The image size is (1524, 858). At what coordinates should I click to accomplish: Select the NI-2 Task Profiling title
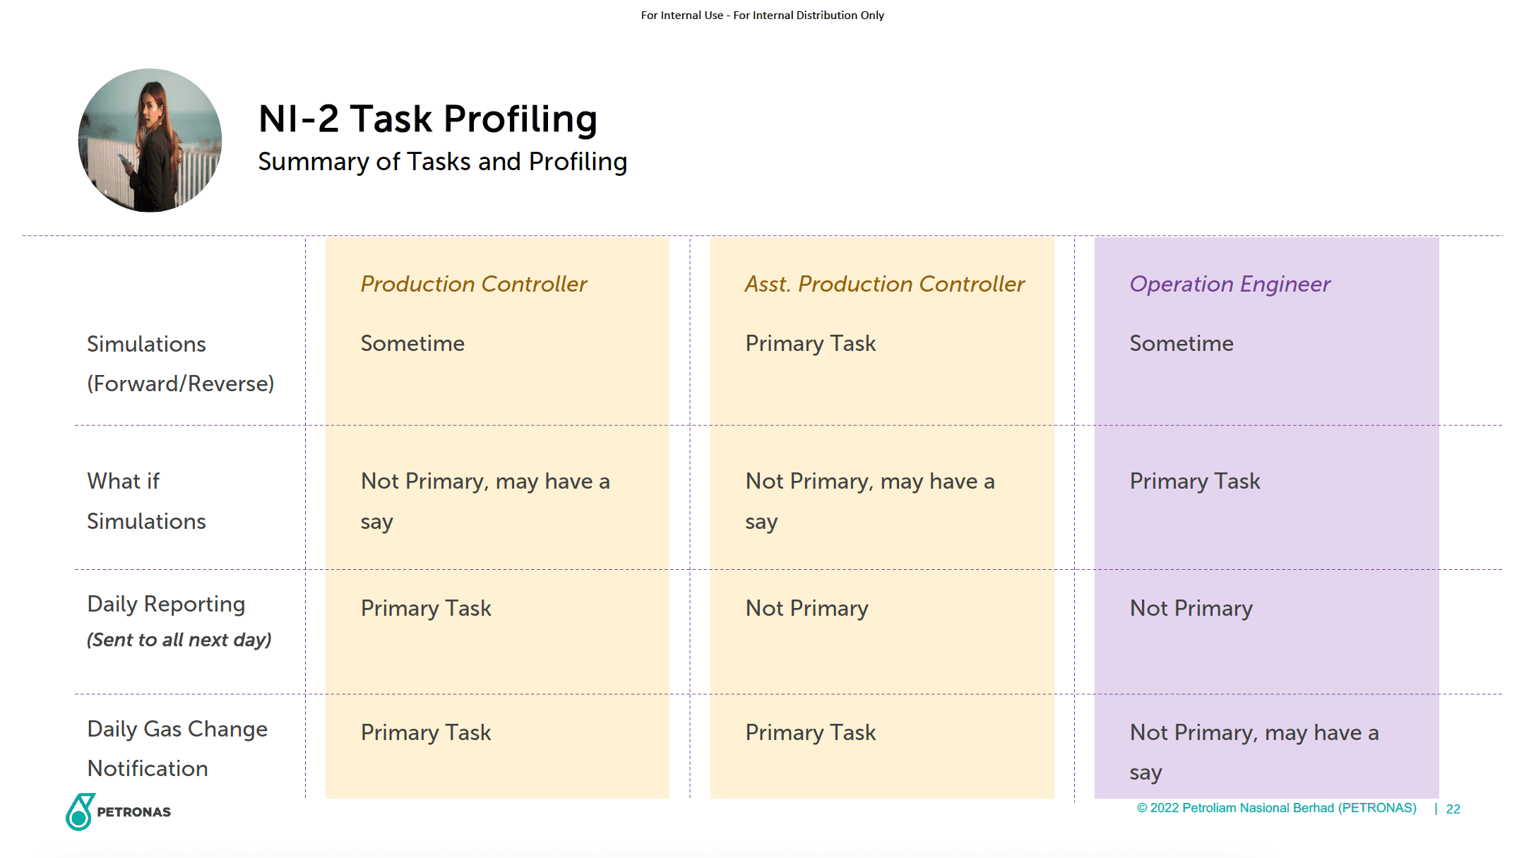(x=427, y=119)
